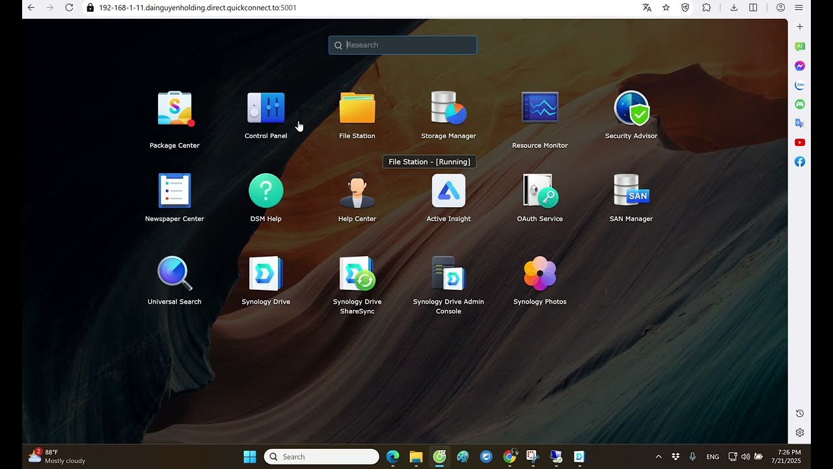Open Chrome from taskbar
Viewport: 833px width, 469px height.
point(510,457)
